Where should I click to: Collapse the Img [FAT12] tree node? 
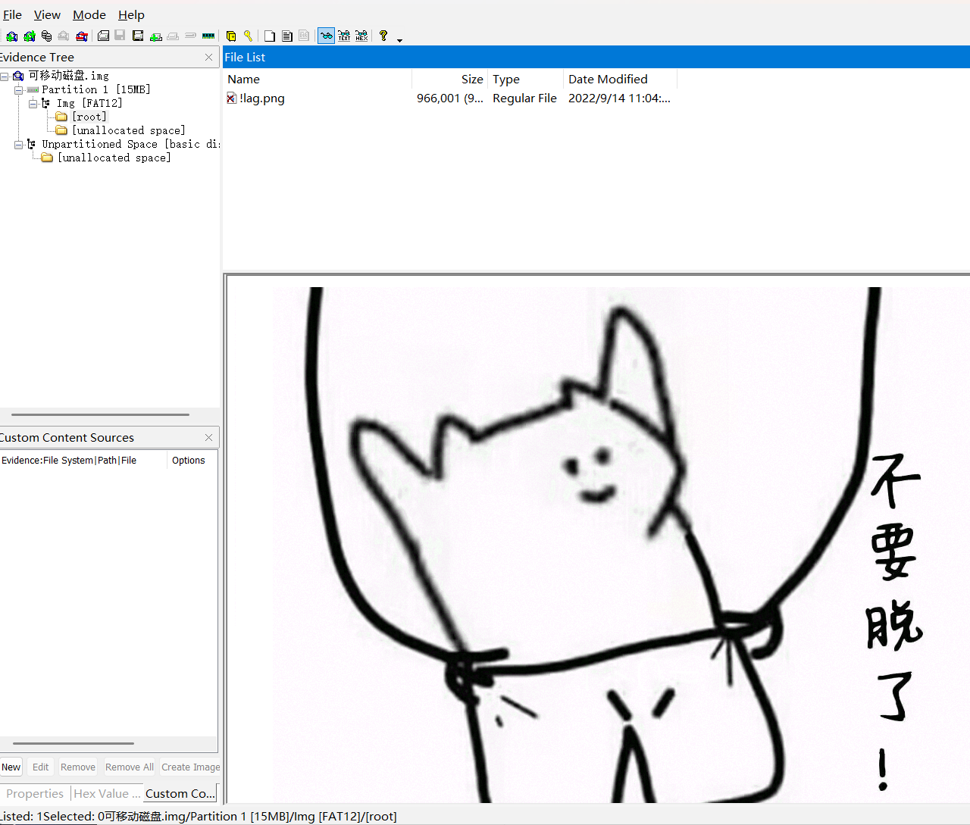[x=33, y=104]
